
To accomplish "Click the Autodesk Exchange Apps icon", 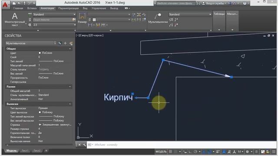I will 229,3.
